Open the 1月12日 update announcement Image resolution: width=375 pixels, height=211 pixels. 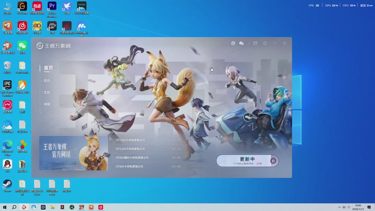(148, 149)
